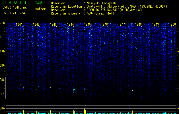This screenshot has width=179, height=114.
Task: Click the observer name Masayuki Kobayashi
Action: [102, 3]
